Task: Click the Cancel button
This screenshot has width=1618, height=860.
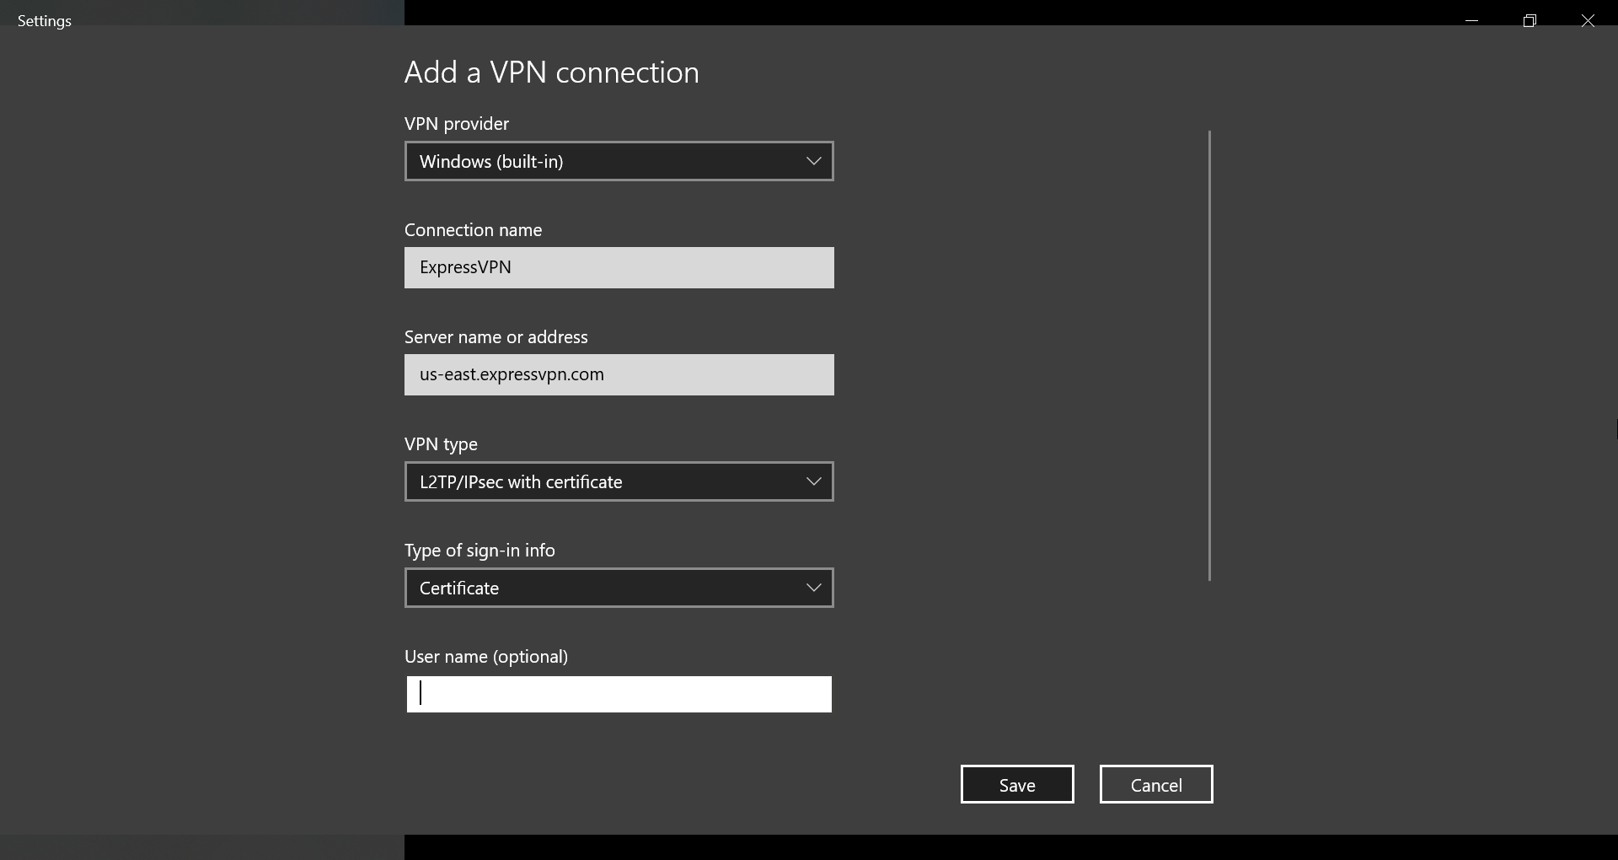Action: [1155, 783]
